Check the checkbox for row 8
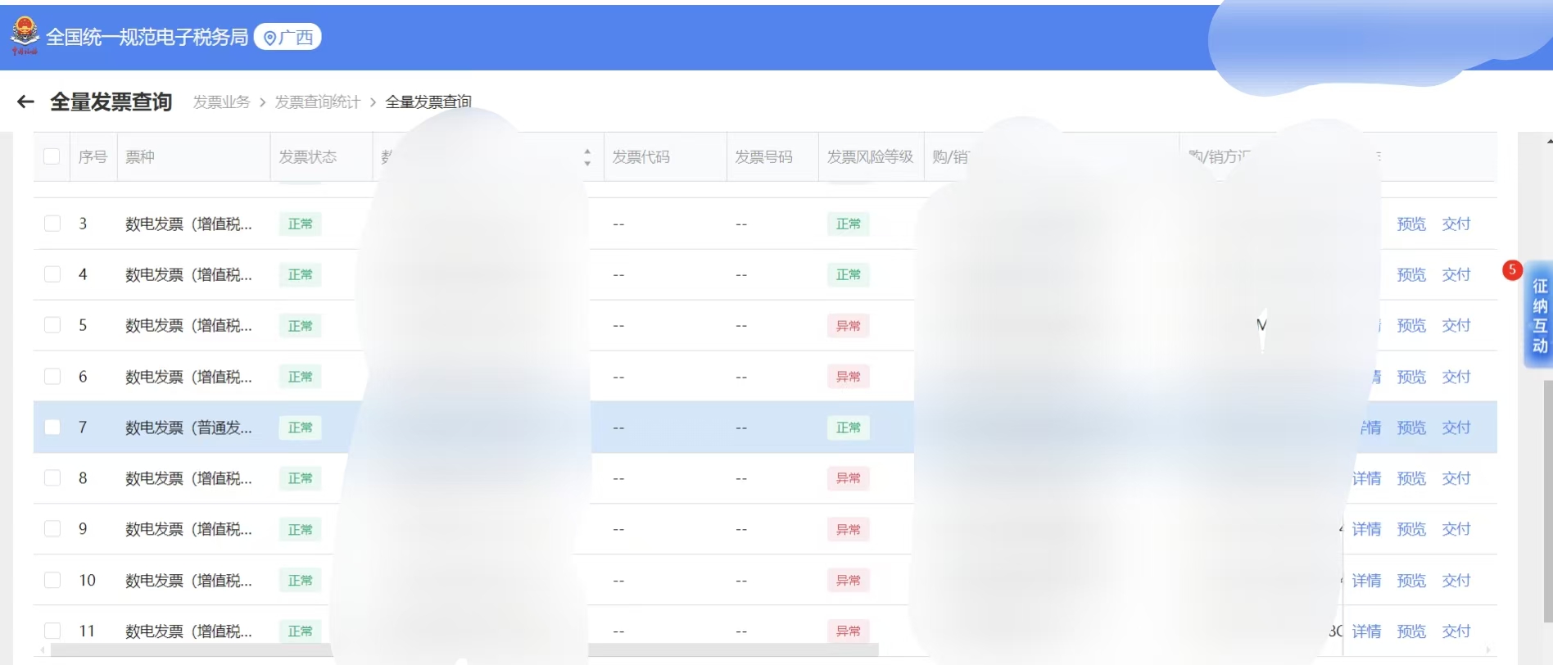This screenshot has height=665, width=1553. coord(52,478)
